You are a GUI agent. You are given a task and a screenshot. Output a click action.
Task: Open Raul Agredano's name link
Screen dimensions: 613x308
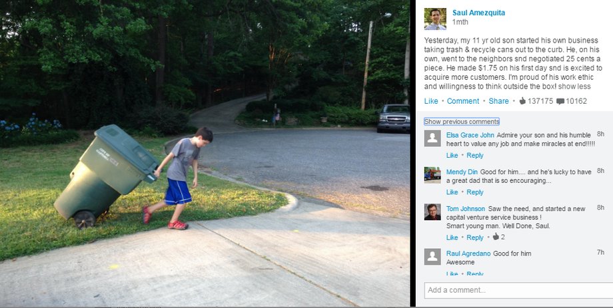[468, 253]
